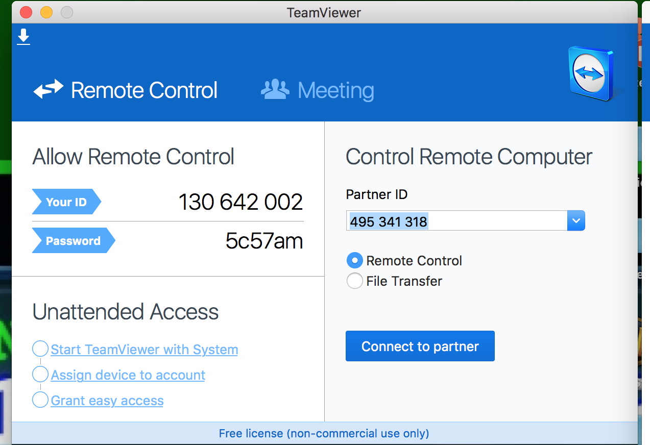Click the TeamViewer window title text
Screen dimensions: 650x445
click(x=324, y=13)
